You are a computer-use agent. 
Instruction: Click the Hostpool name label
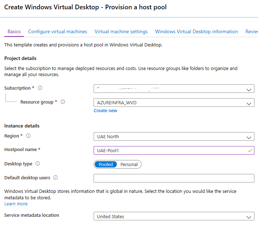[20, 149]
